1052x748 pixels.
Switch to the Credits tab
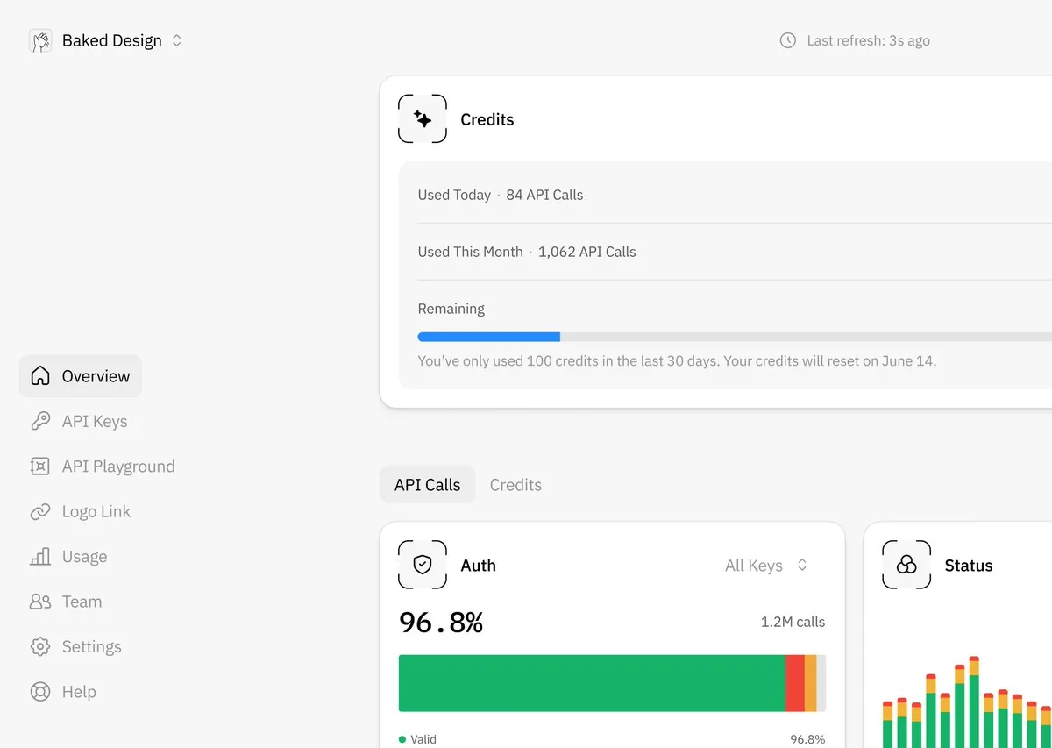[x=515, y=485]
